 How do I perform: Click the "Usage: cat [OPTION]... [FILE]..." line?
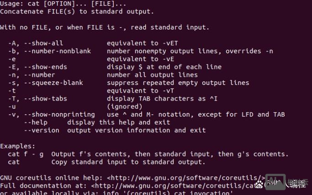pos(63,4)
